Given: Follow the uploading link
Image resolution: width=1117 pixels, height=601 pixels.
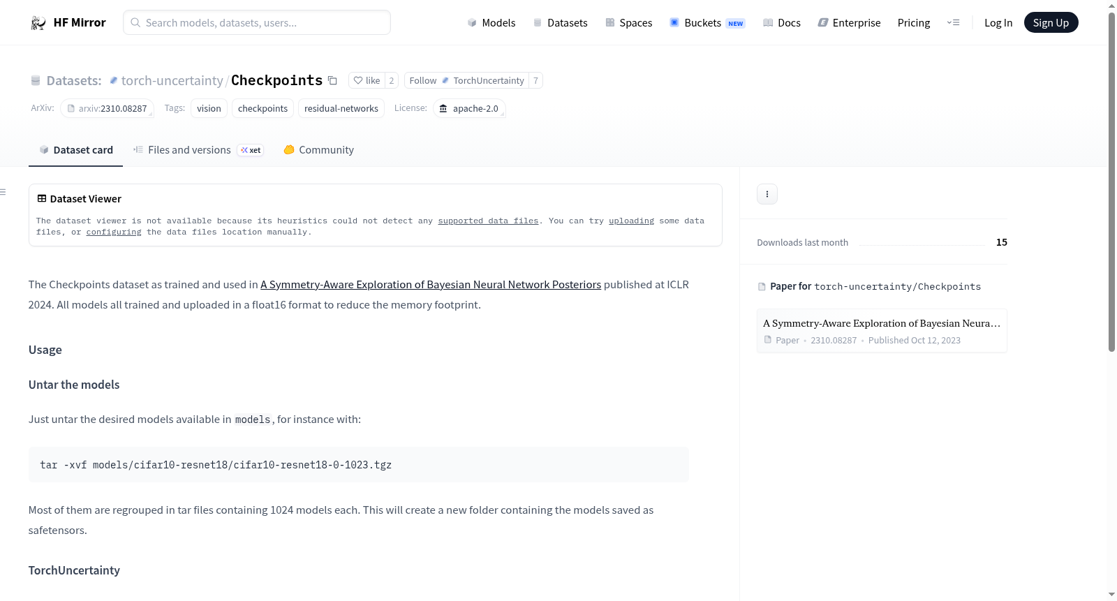Looking at the screenshot, I should pos(631,221).
